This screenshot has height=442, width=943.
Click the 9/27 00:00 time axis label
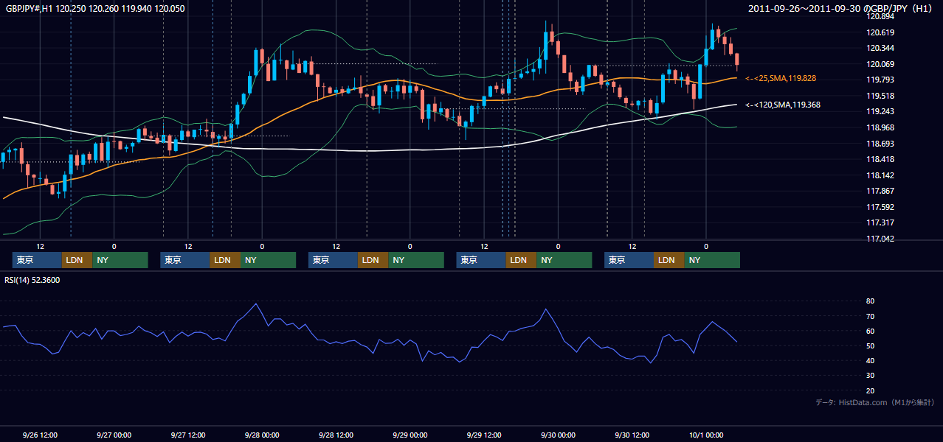pyautogui.click(x=114, y=435)
